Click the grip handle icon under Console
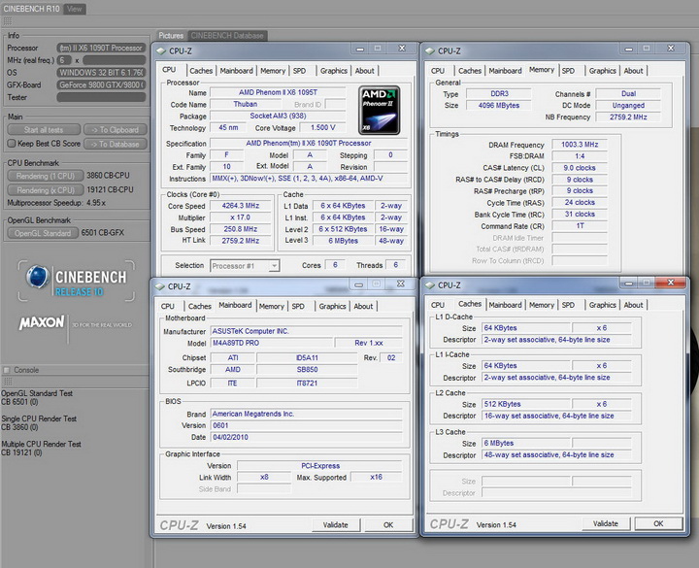 (x=7, y=382)
